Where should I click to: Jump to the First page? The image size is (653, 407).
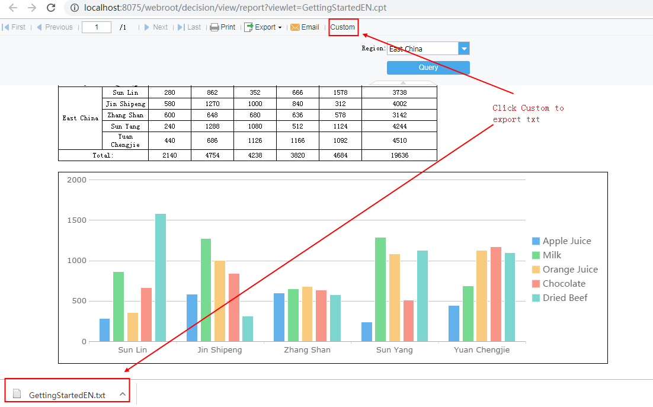pyautogui.click(x=14, y=27)
